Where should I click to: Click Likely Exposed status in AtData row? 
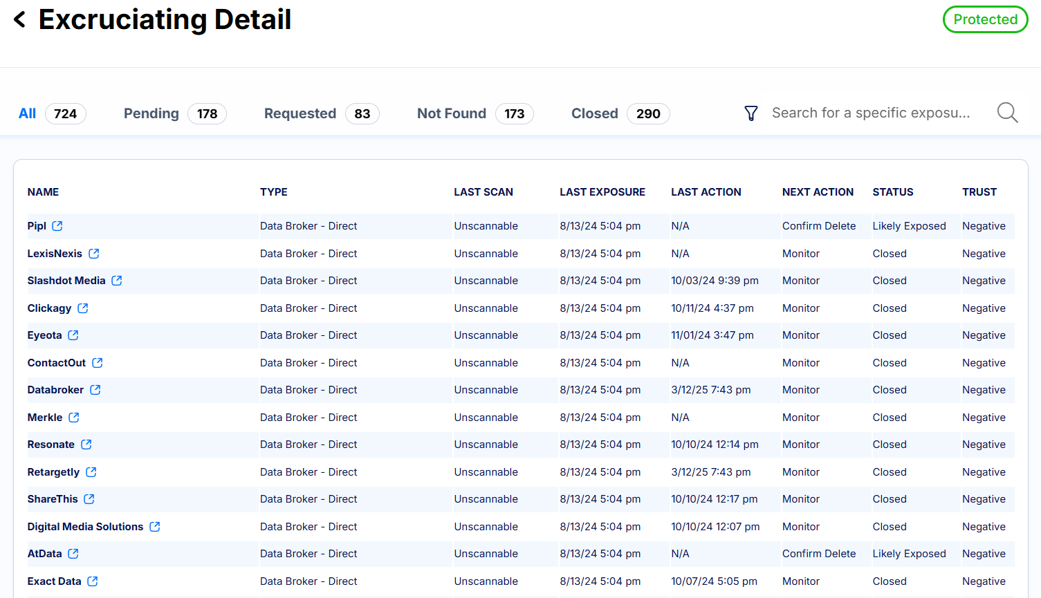(x=909, y=554)
